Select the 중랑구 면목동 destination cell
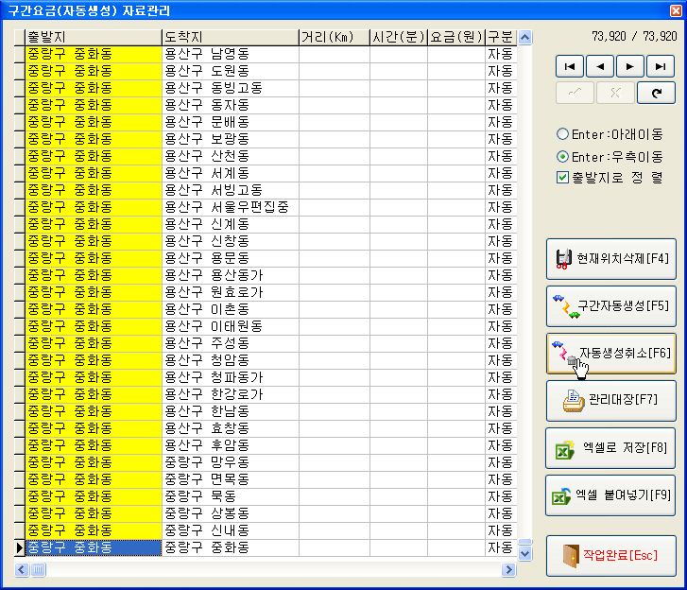 click(x=231, y=480)
